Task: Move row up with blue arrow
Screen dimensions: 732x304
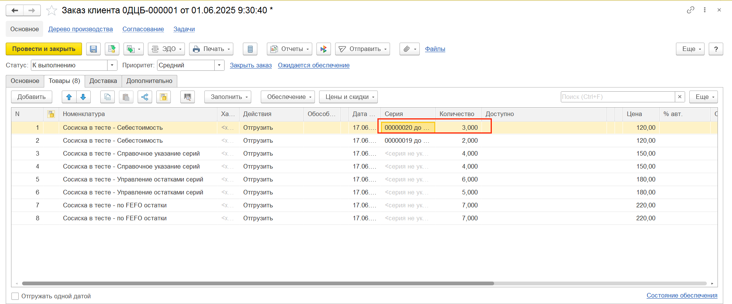Action: (x=69, y=97)
